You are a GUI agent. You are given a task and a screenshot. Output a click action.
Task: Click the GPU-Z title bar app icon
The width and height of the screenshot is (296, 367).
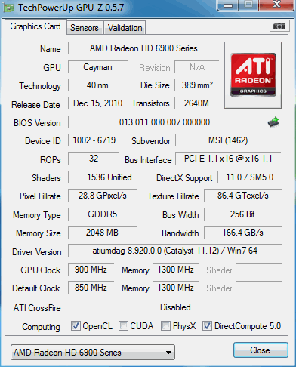pyautogui.click(x=9, y=8)
